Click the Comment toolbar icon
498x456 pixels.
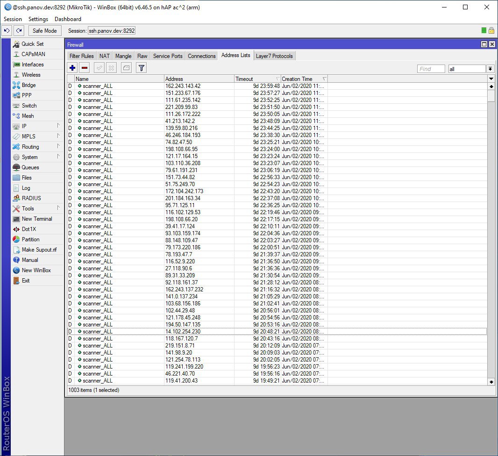pos(127,68)
